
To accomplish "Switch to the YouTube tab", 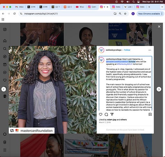I will (80, 7).
